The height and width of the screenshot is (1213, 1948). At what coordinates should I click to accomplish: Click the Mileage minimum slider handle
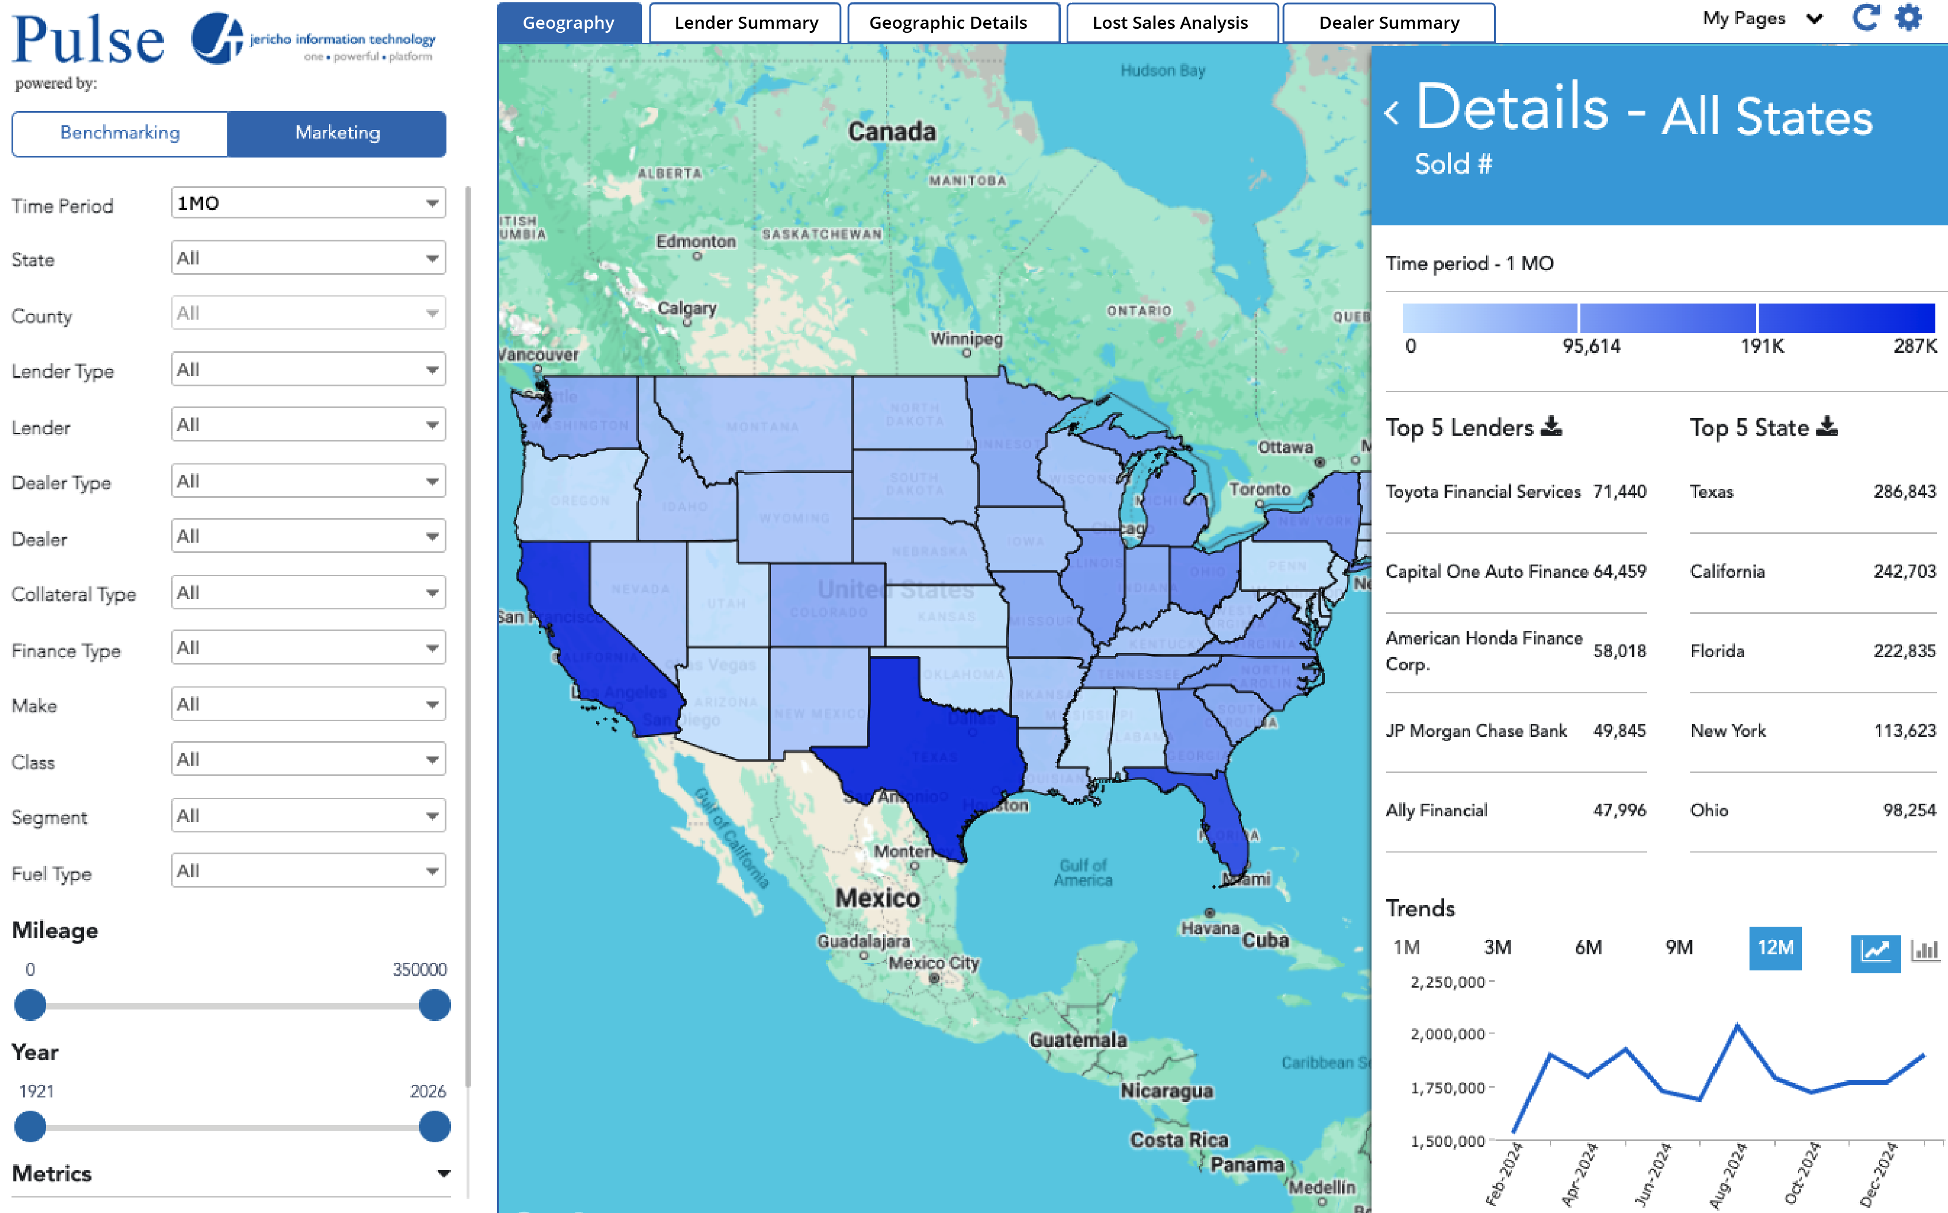point(30,1005)
